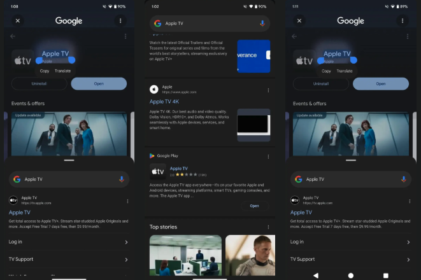
Task: Open tv.apple.com result options in left phone
Action: coord(127,201)
